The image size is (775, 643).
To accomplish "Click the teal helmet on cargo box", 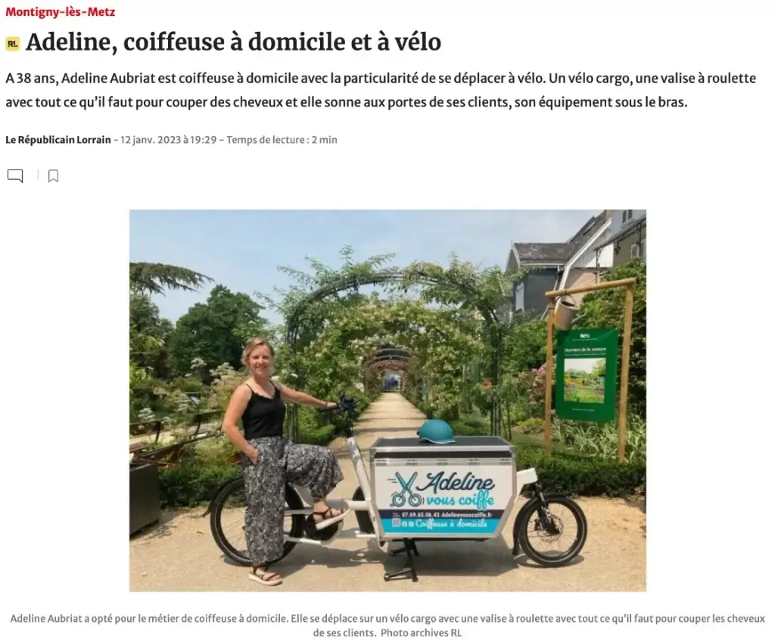I will pos(435,431).
